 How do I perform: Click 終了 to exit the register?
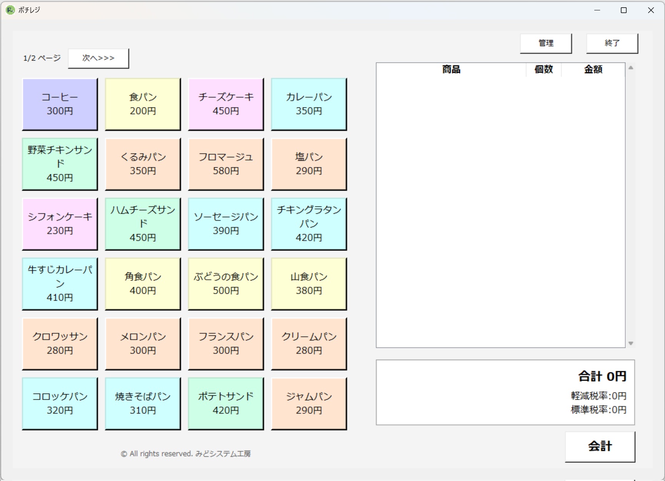612,43
